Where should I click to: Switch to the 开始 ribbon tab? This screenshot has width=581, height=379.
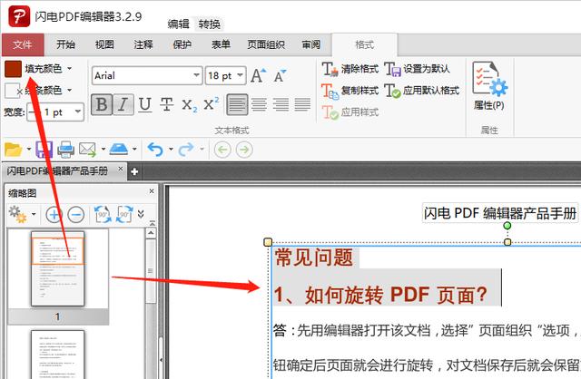click(x=66, y=44)
